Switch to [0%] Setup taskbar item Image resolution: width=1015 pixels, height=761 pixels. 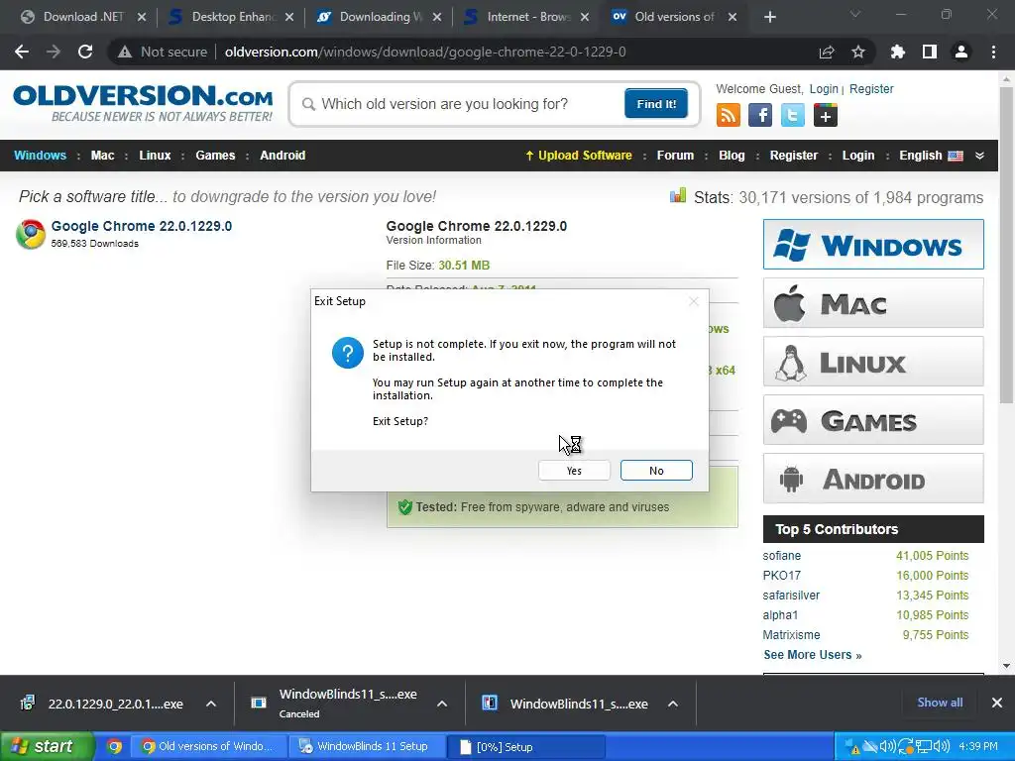[x=525, y=747]
